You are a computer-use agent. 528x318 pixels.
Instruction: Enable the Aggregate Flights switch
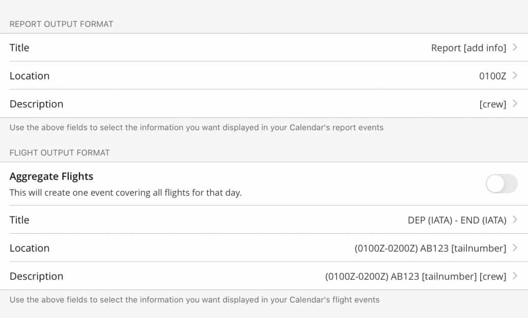click(501, 184)
